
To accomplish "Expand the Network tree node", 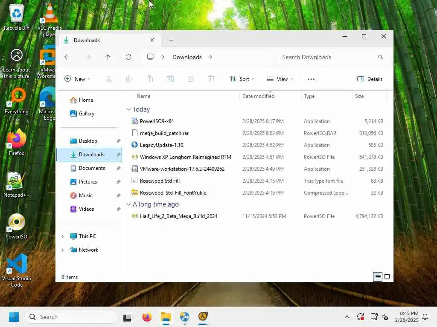I will pos(62,250).
